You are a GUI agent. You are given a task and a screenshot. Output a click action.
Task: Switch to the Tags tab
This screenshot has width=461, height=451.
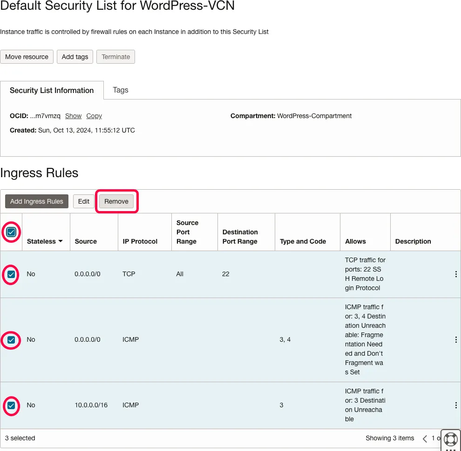click(121, 90)
